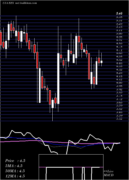Click the '12MA : 4.5' readout

click(x=15, y=176)
